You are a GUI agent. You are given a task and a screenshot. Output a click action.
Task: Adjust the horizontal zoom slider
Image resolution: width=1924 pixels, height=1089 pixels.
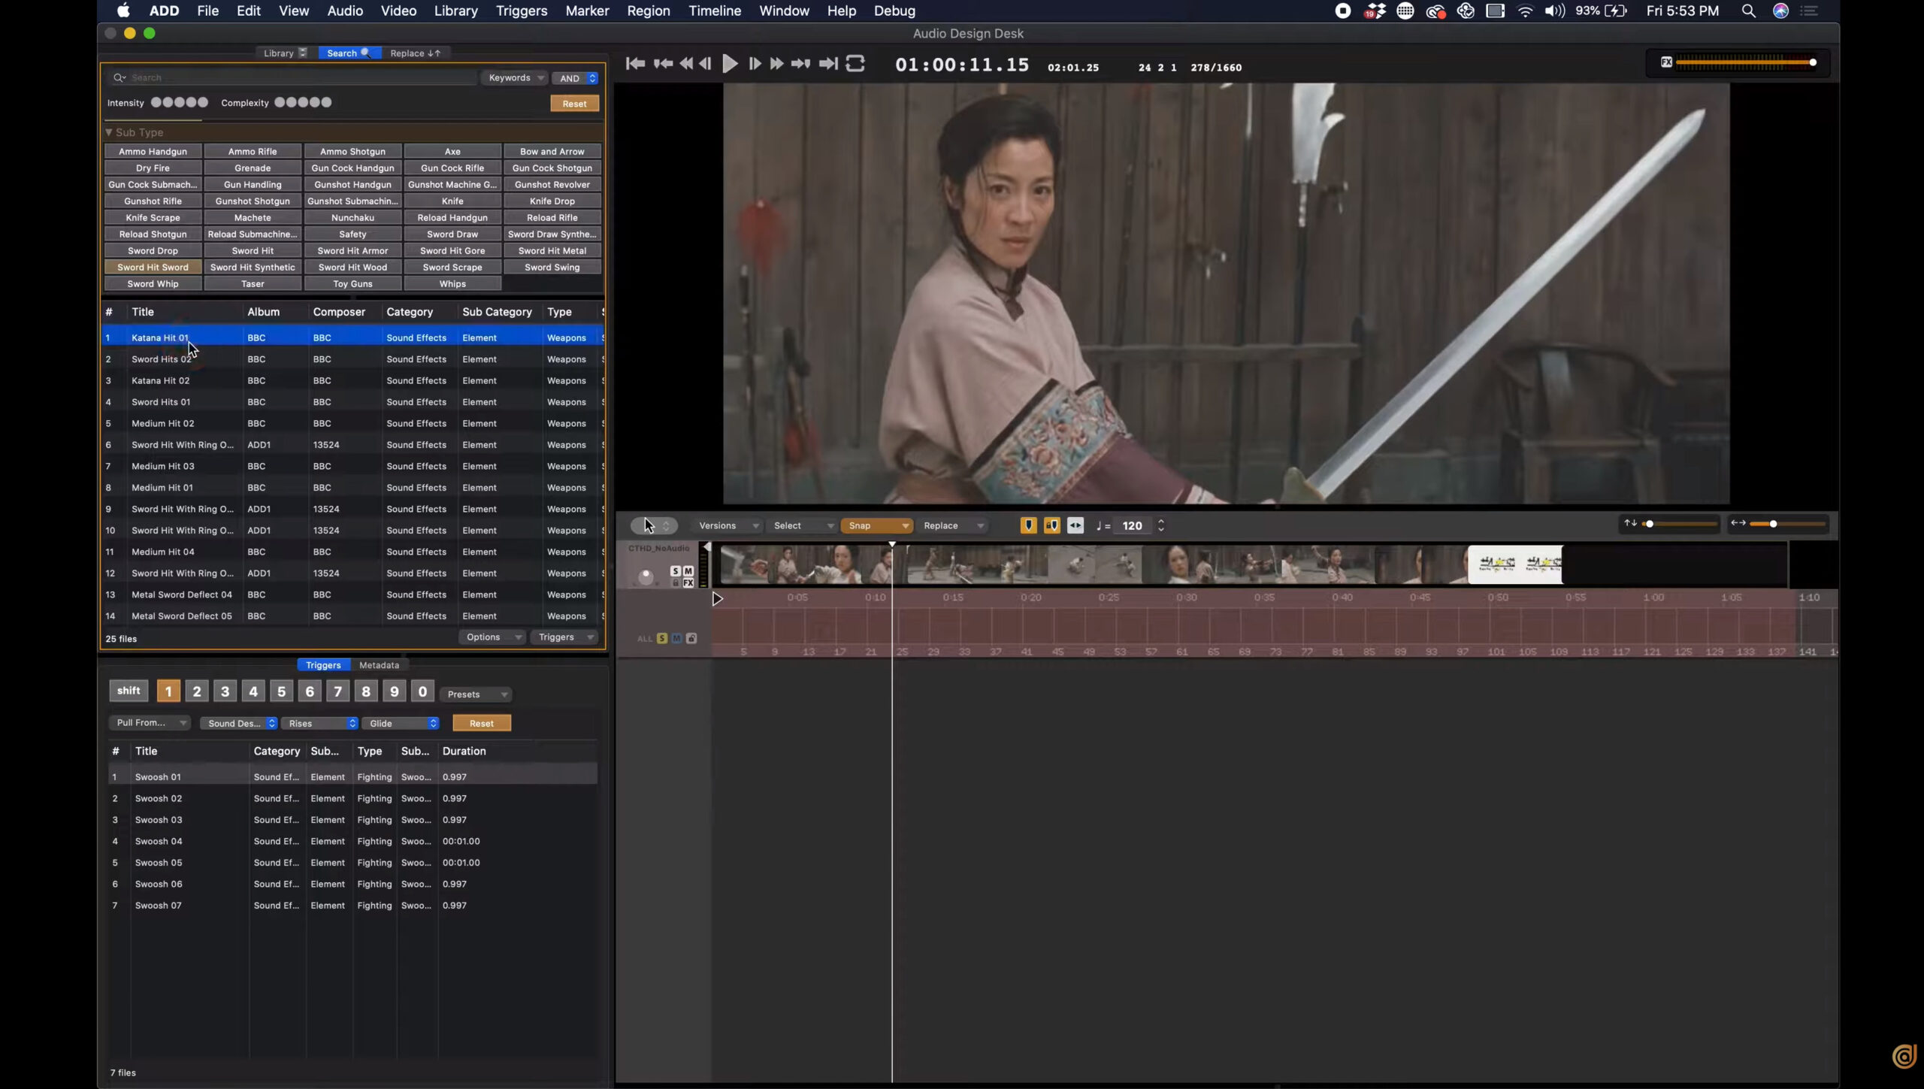point(1788,524)
